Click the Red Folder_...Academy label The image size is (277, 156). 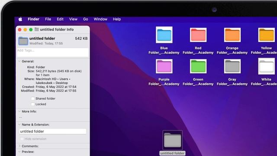point(198,50)
